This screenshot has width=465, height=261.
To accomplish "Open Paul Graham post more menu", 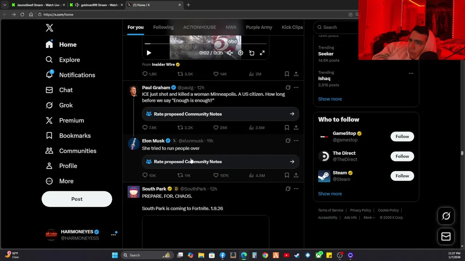I will click(x=296, y=87).
